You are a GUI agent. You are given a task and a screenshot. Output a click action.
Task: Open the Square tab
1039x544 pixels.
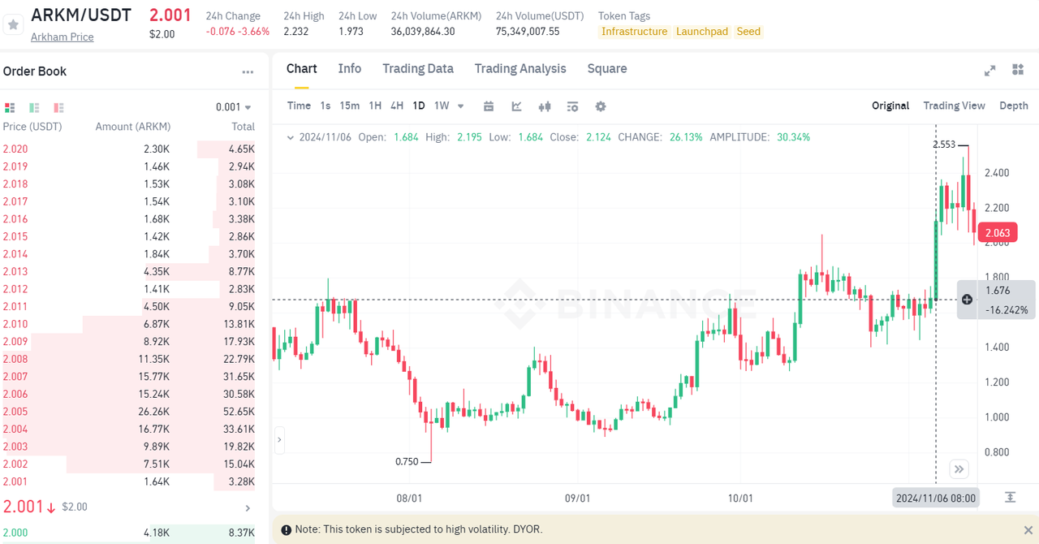click(607, 69)
